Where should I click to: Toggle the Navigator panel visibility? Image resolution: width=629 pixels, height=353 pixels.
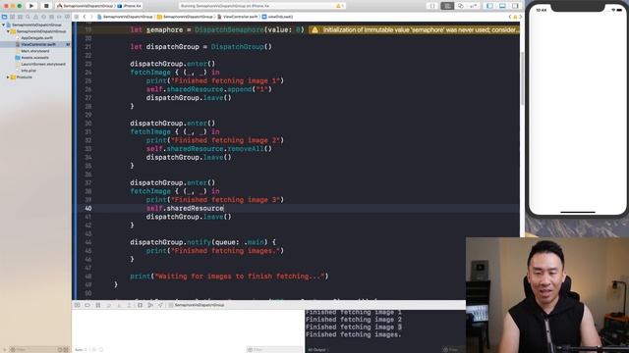point(489,6)
